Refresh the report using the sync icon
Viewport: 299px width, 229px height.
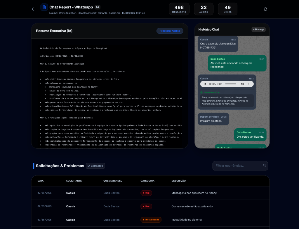coord(265,9)
